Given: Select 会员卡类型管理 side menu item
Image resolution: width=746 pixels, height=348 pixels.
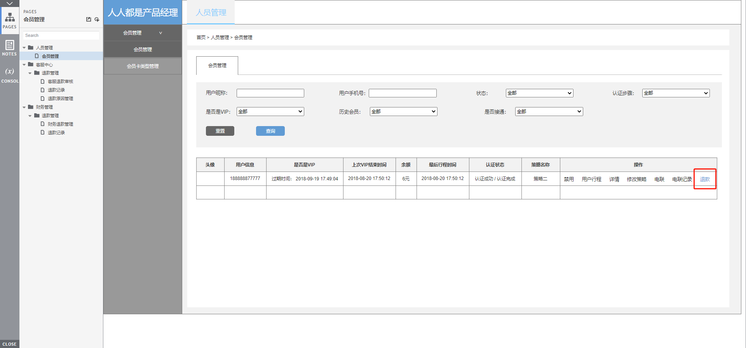Looking at the screenshot, I should [143, 66].
